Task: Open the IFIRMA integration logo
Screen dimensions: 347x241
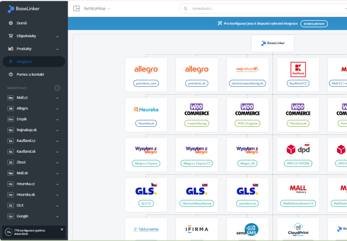Action: click(197, 229)
